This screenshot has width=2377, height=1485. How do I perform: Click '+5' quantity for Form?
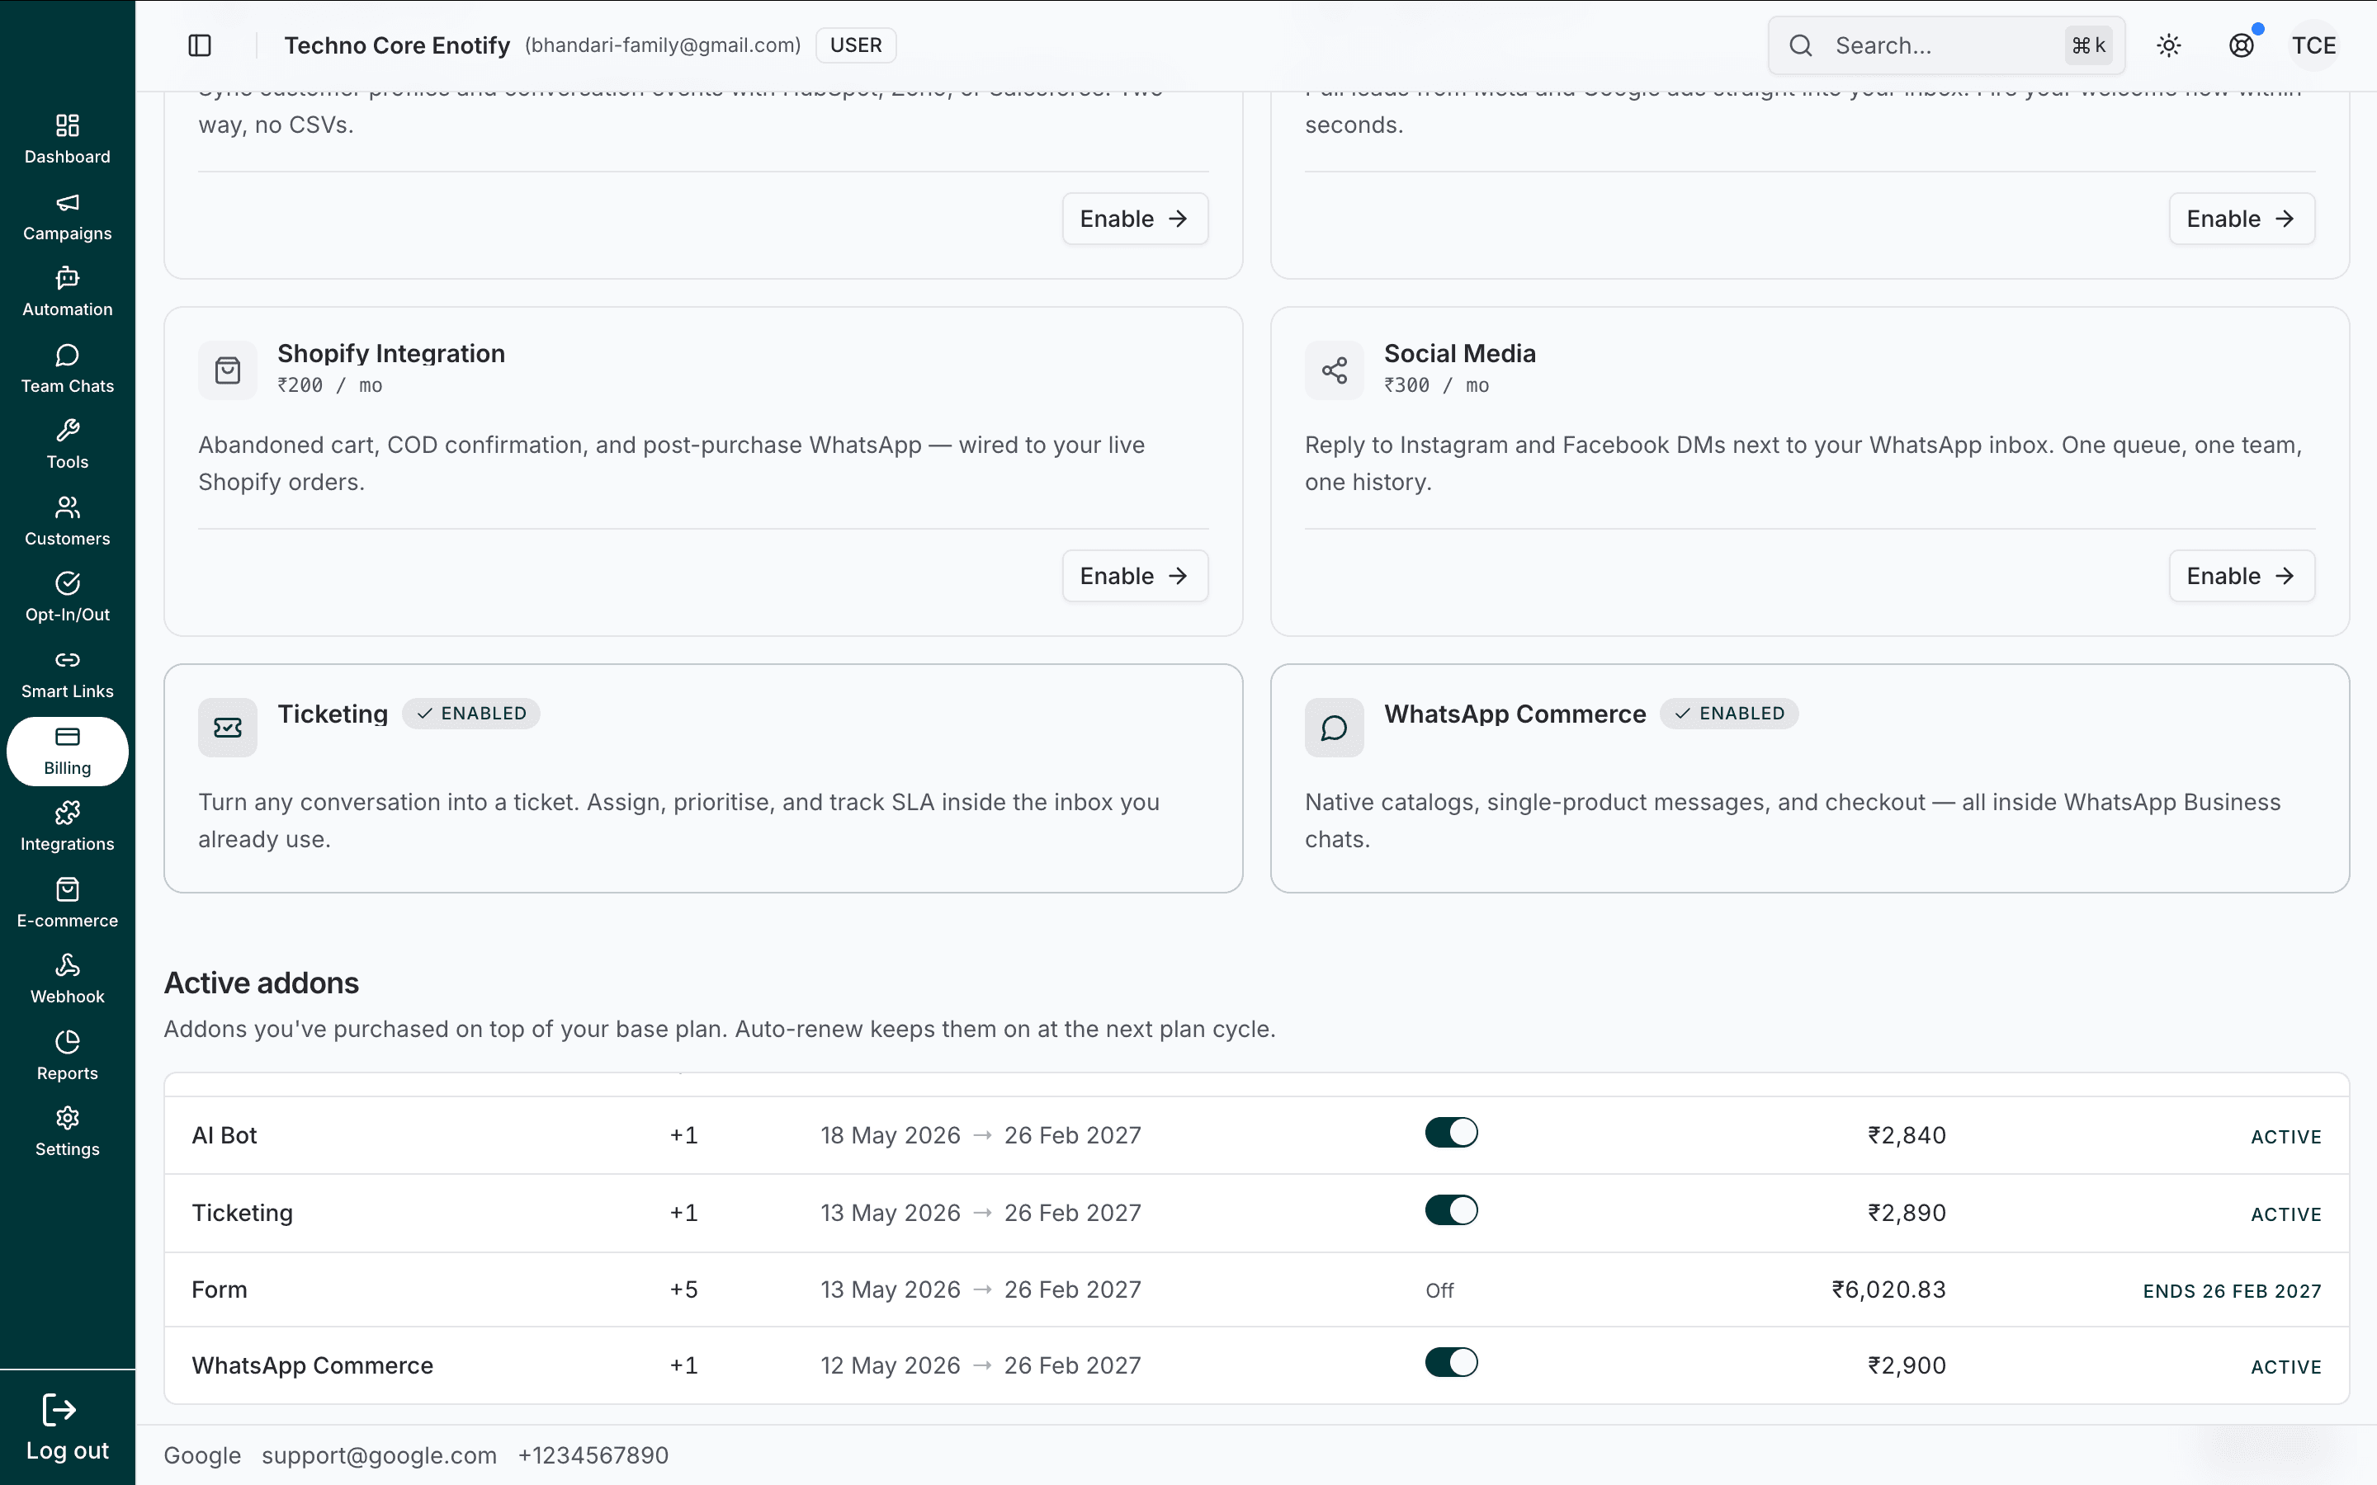click(x=683, y=1289)
